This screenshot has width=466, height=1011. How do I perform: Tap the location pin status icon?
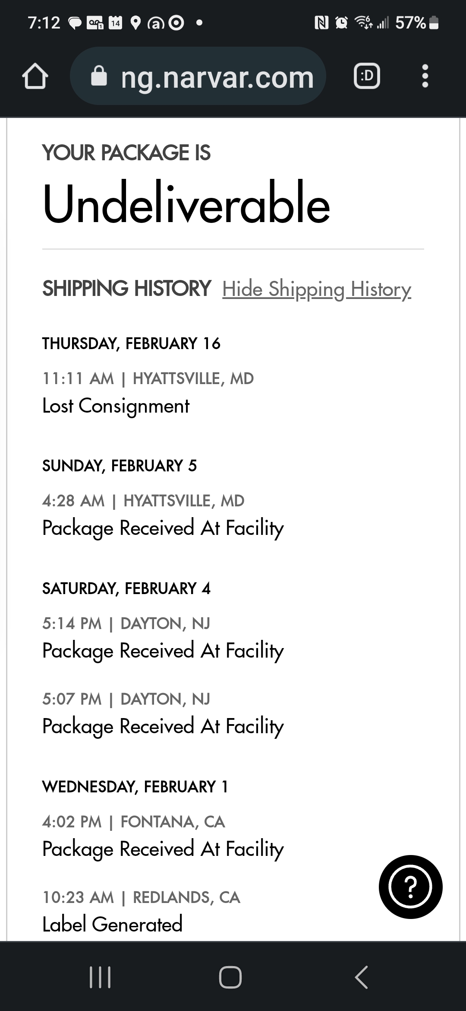135,23
